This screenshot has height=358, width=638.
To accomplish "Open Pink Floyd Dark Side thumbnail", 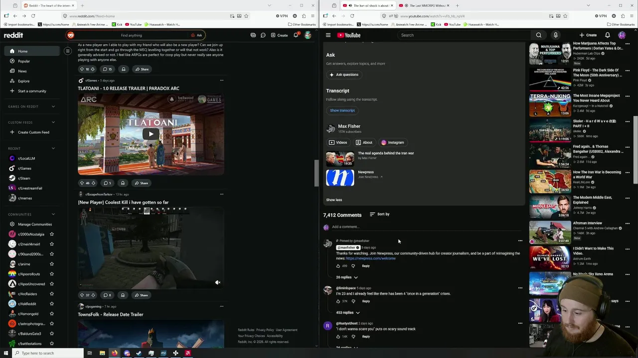I will (x=550, y=79).
